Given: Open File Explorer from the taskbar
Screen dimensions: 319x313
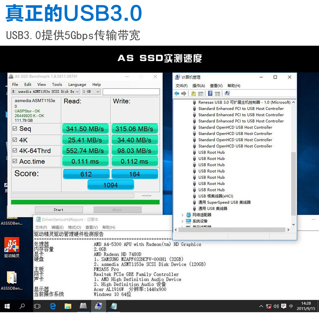Looking at the screenshot, I should pyautogui.click(x=68, y=306).
